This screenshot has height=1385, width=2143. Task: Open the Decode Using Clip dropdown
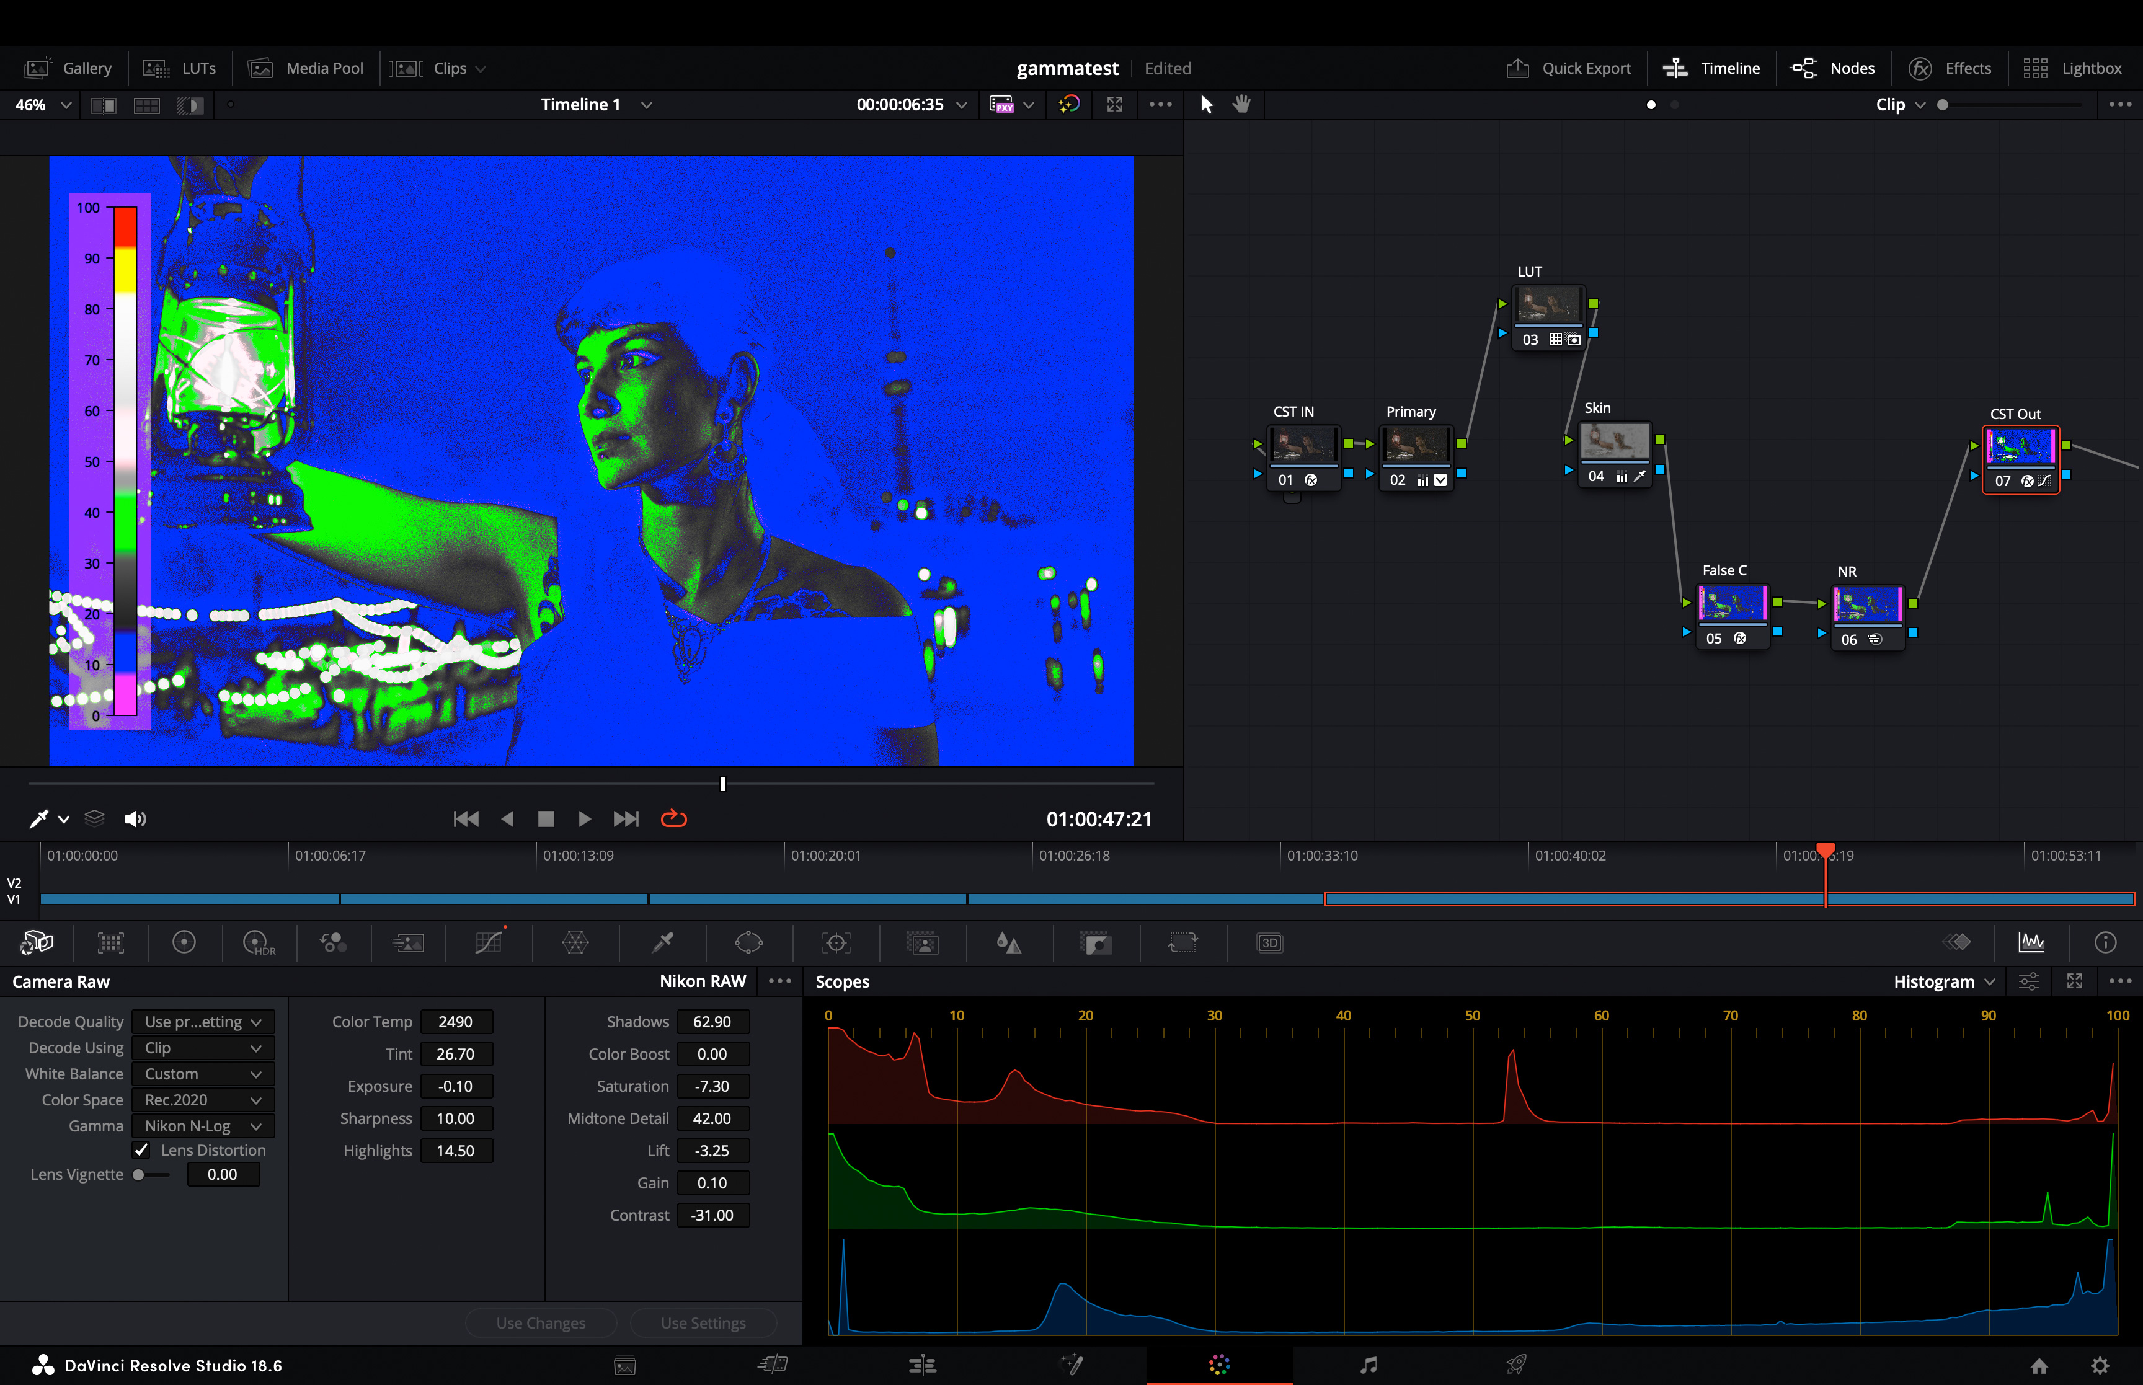[x=203, y=1048]
